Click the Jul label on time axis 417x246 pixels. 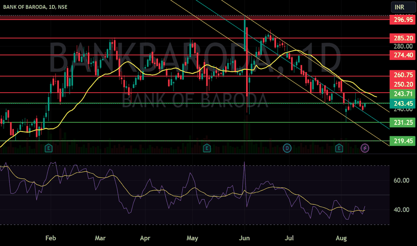pos(289,238)
